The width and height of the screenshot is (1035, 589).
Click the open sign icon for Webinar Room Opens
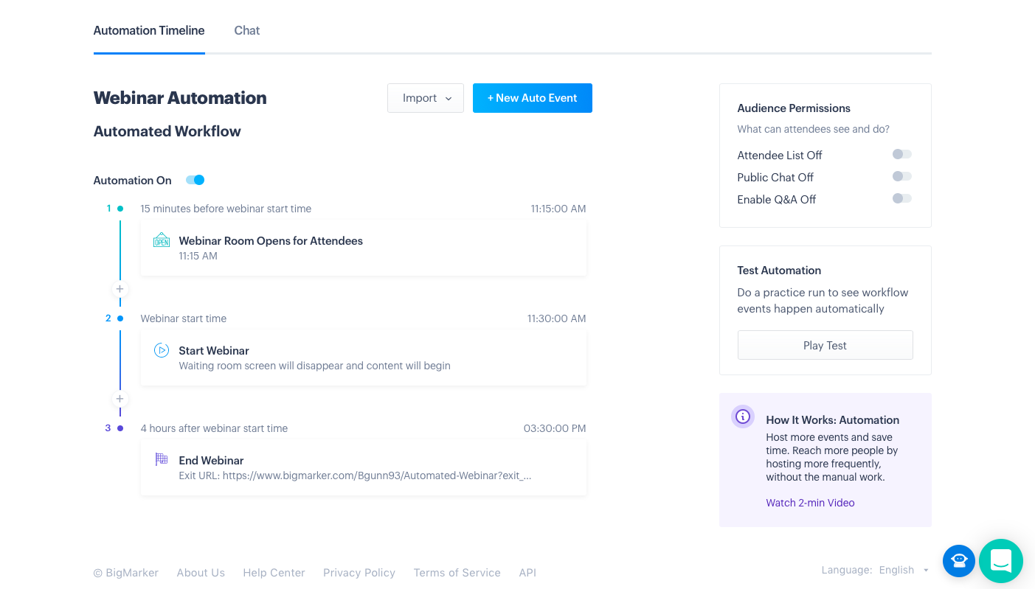[x=162, y=240]
